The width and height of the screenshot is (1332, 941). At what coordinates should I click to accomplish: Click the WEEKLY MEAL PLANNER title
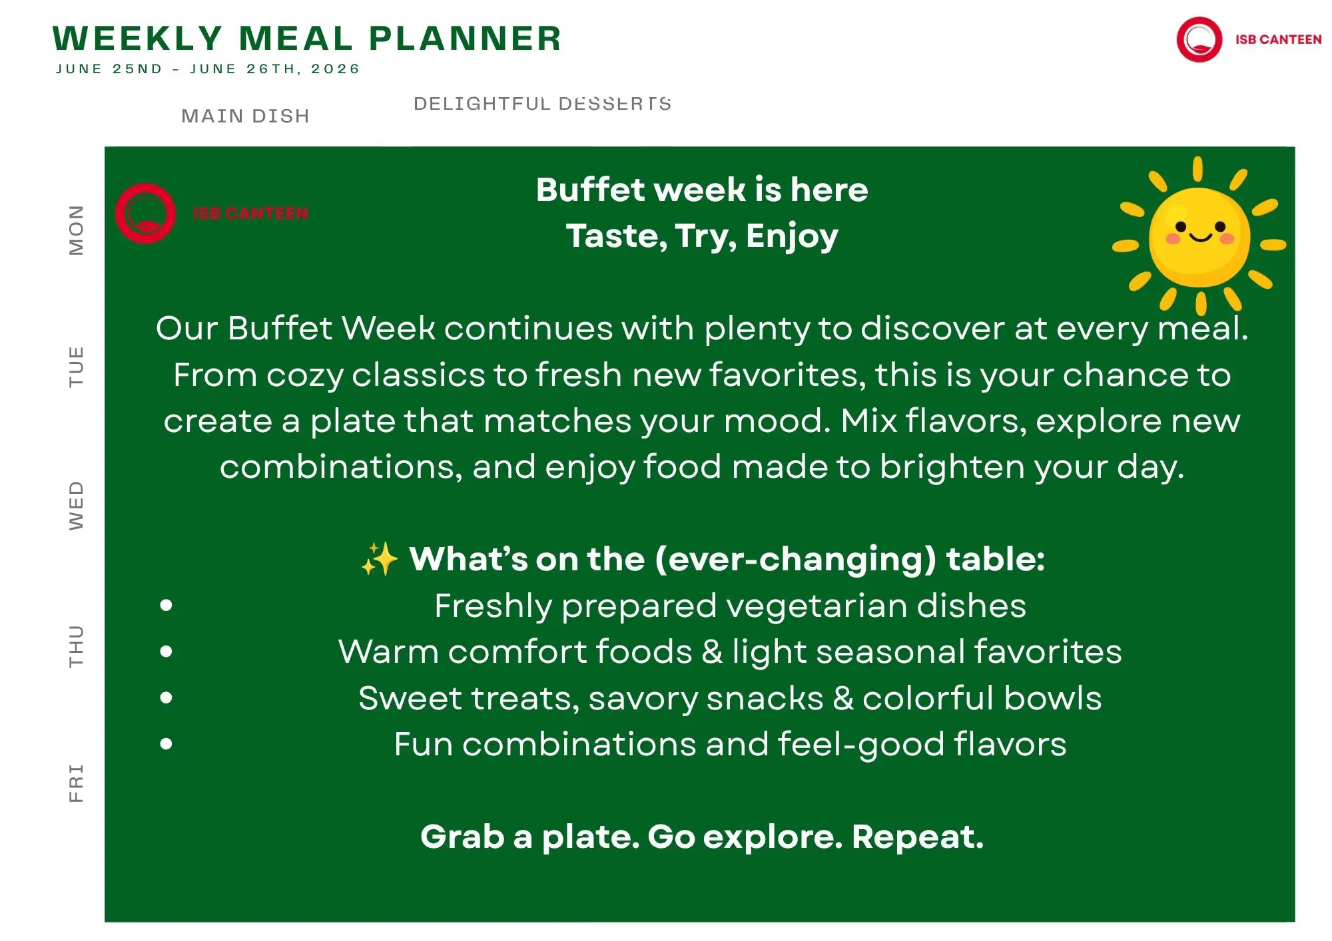307,38
